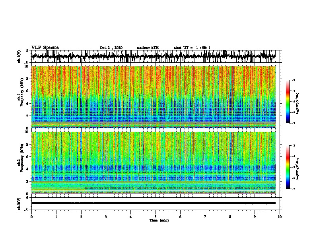Click the ch.3 flat black waveform band
Viewport: 315px width, 243px height.
coord(153,203)
